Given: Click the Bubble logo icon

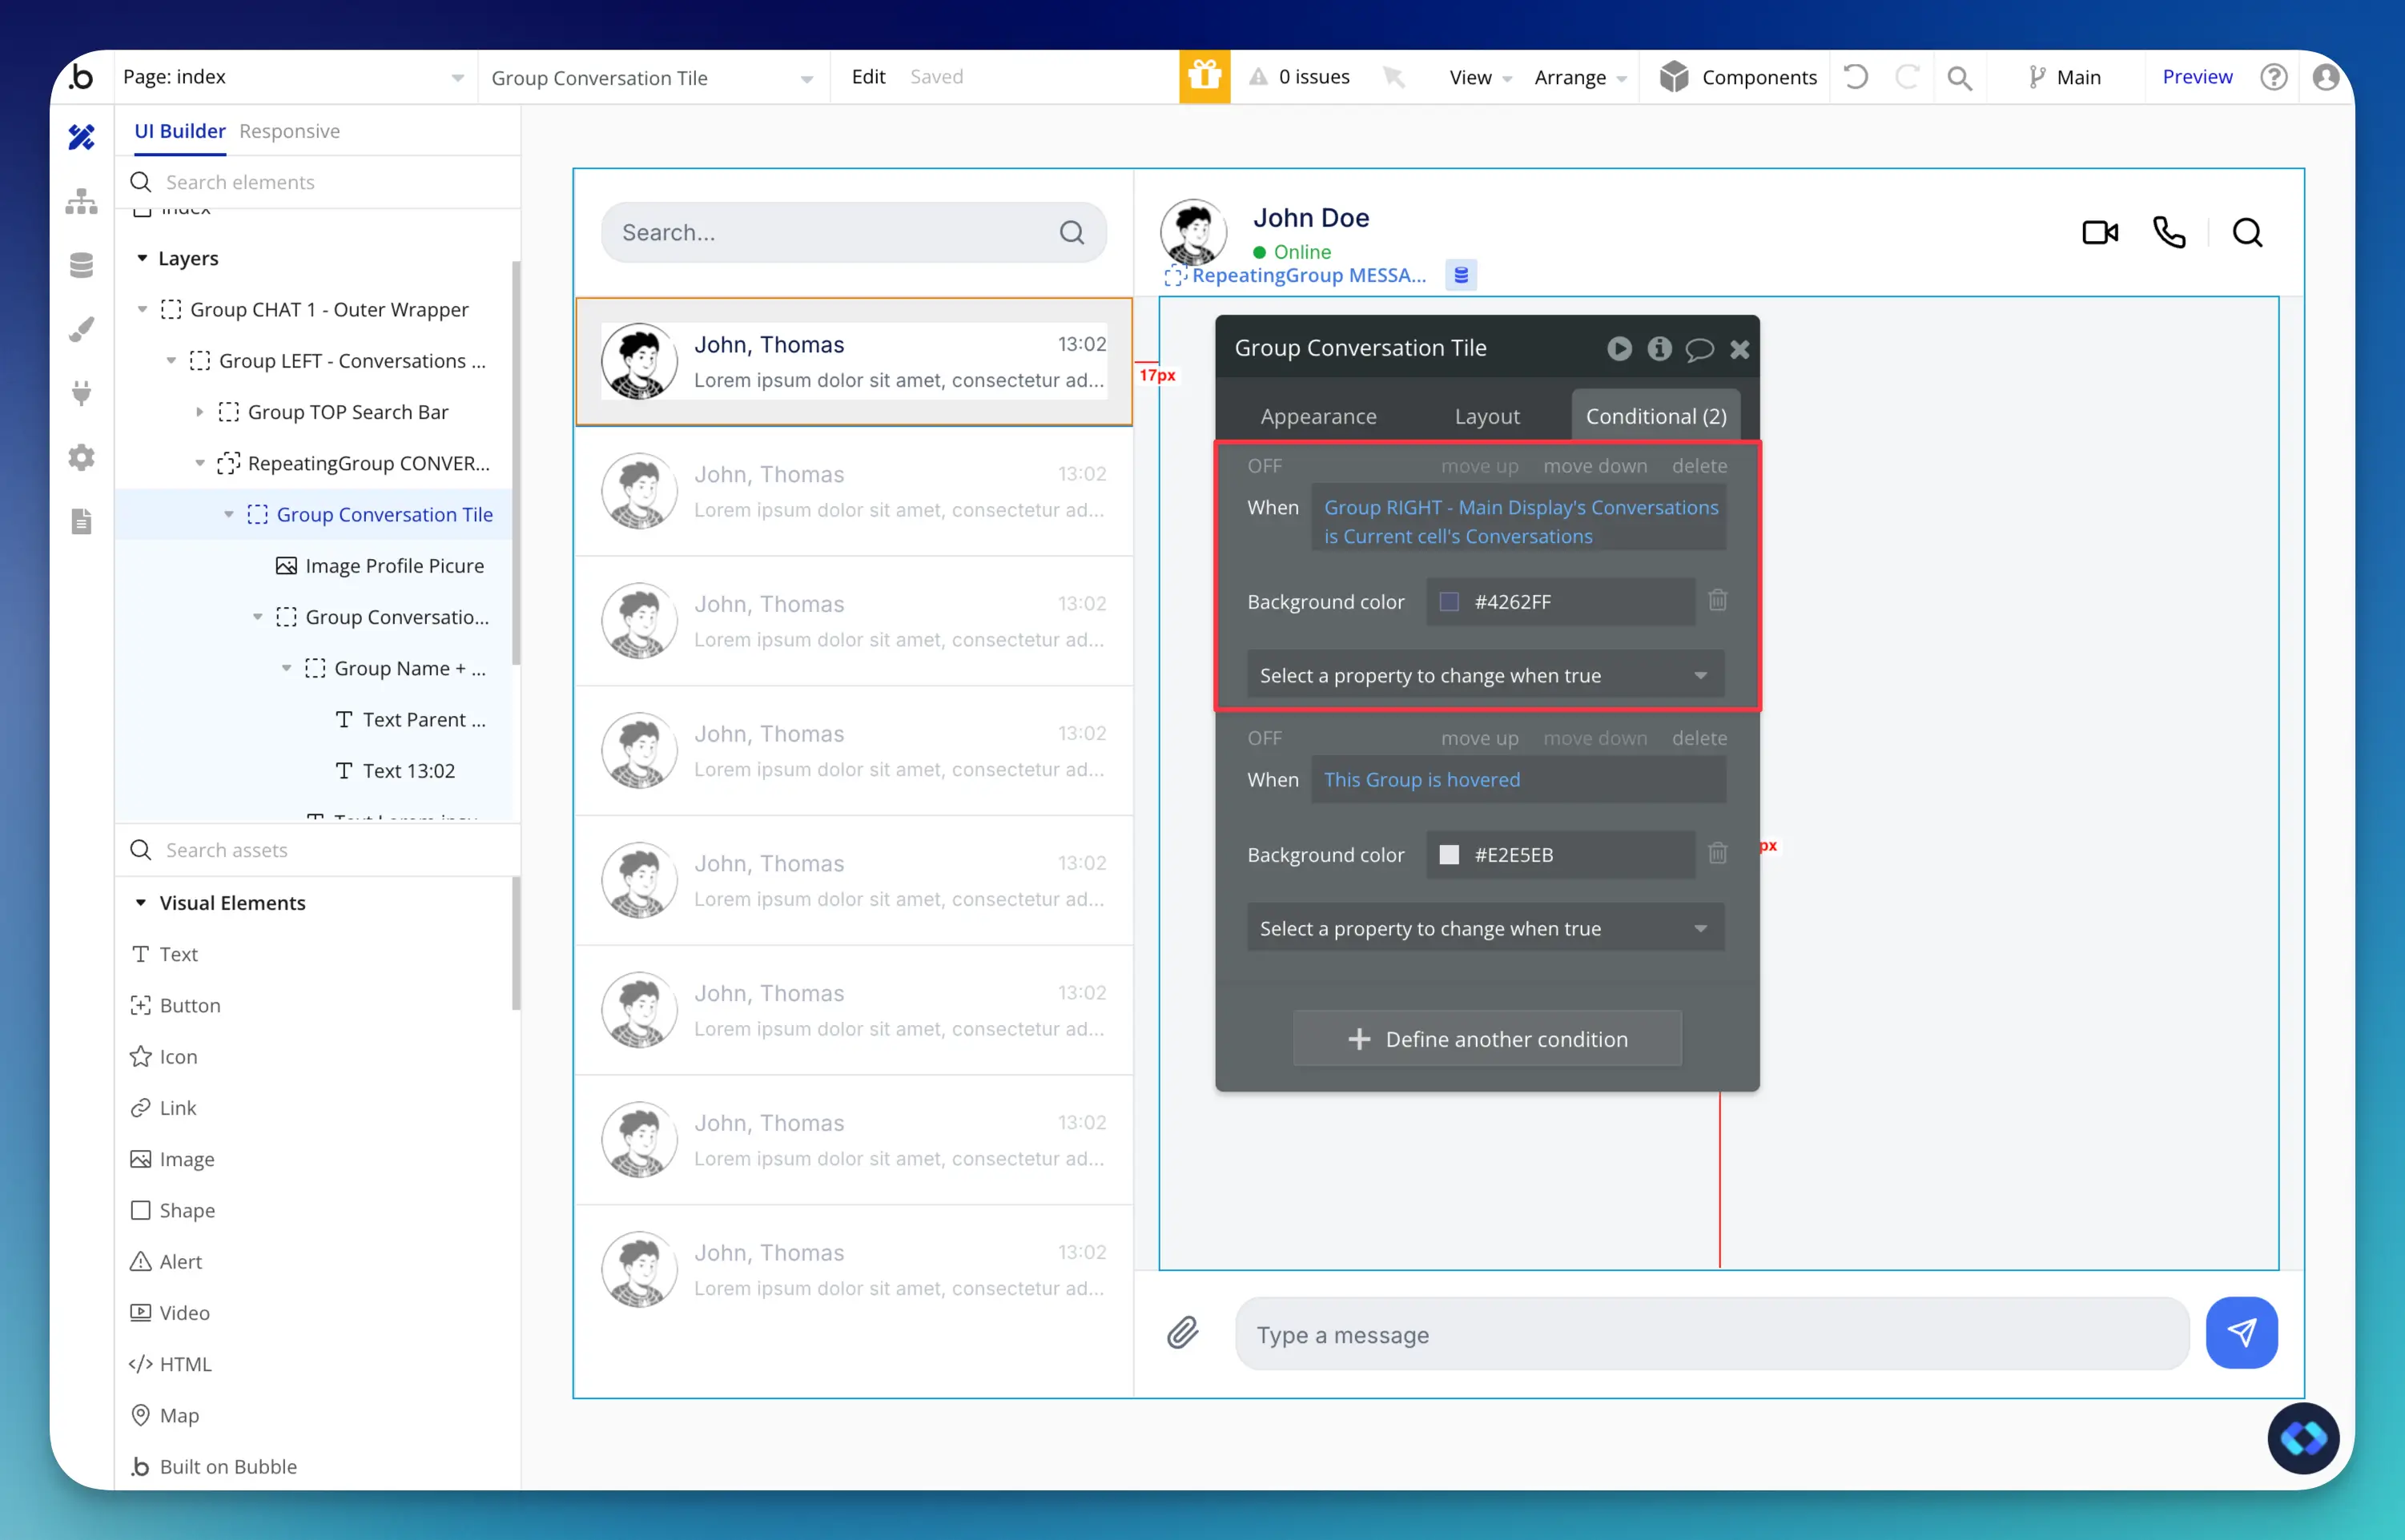Looking at the screenshot, I should pyautogui.click(x=81, y=77).
